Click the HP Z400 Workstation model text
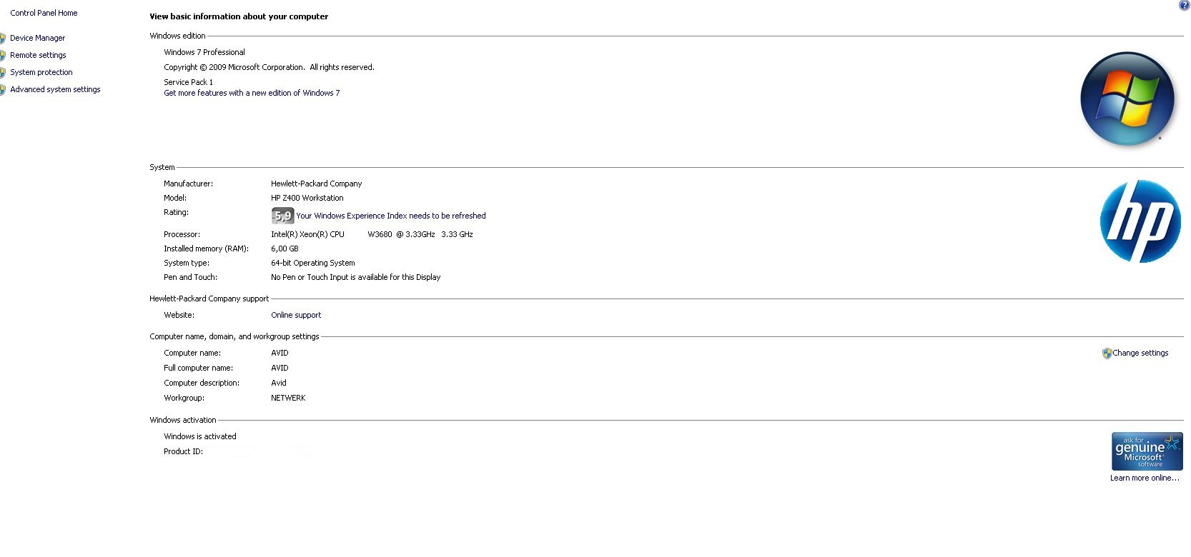 307,198
